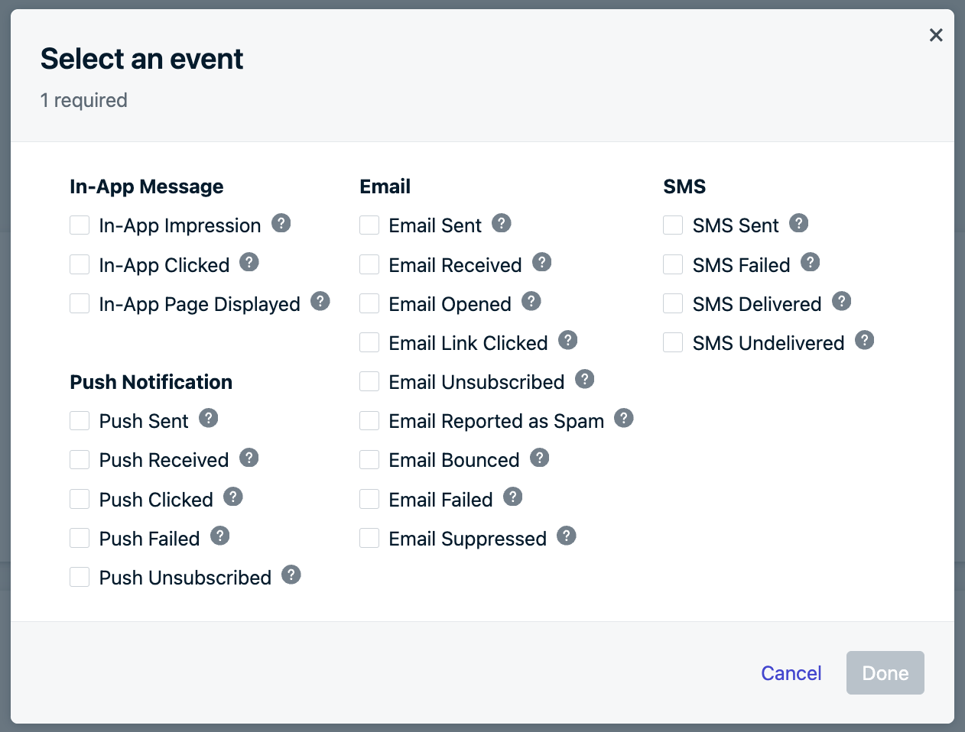Image resolution: width=965 pixels, height=732 pixels.
Task: Open help tooltip for SMS Delivered
Action: [x=842, y=301]
